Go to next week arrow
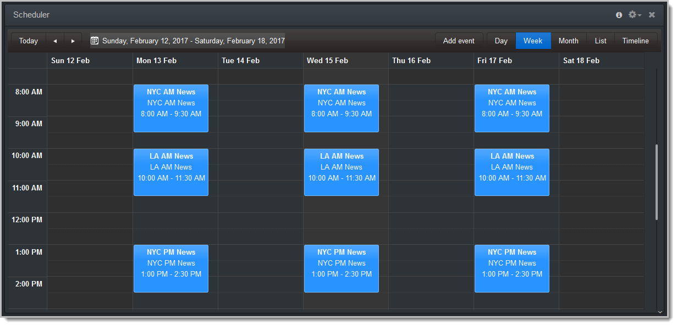The height and width of the screenshot is (326, 677). click(x=73, y=41)
